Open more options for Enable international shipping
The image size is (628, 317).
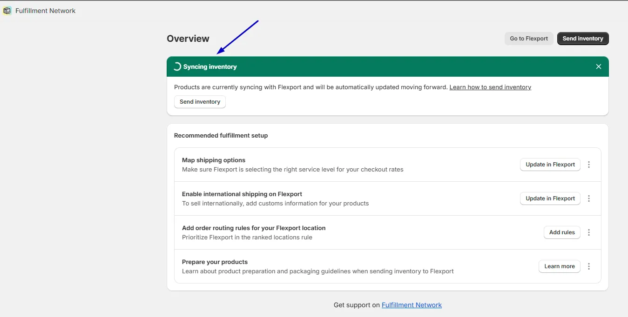coord(589,198)
